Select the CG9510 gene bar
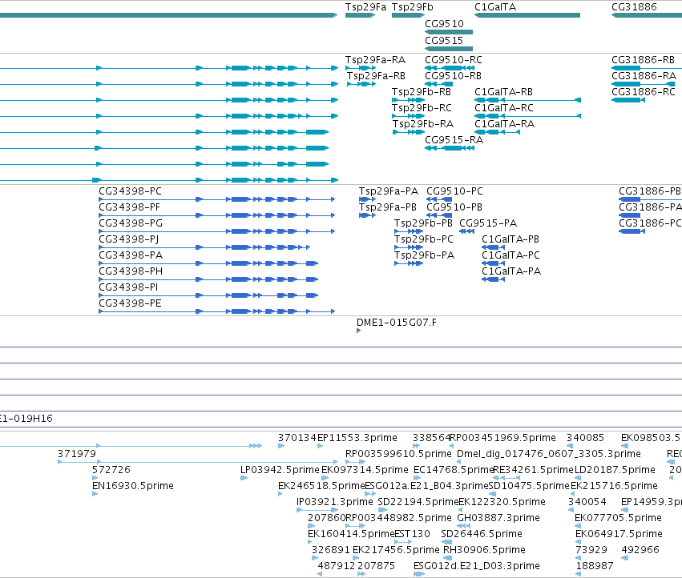Image resolution: width=682 pixels, height=578 pixels. [x=449, y=32]
